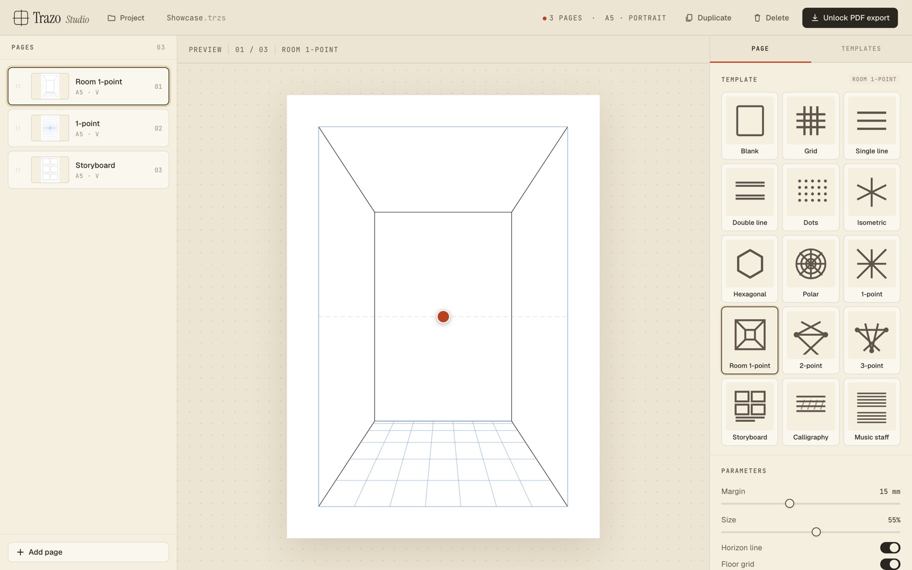Click the ROOM 1-POINT preview title
The width and height of the screenshot is (912, 570).
pos(310,50)
